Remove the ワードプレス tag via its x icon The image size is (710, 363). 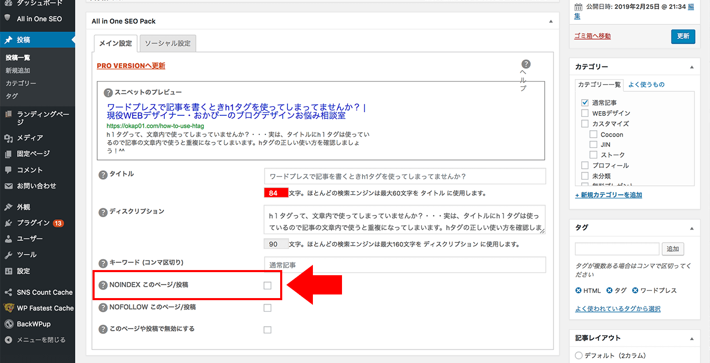tap(635, 290)
